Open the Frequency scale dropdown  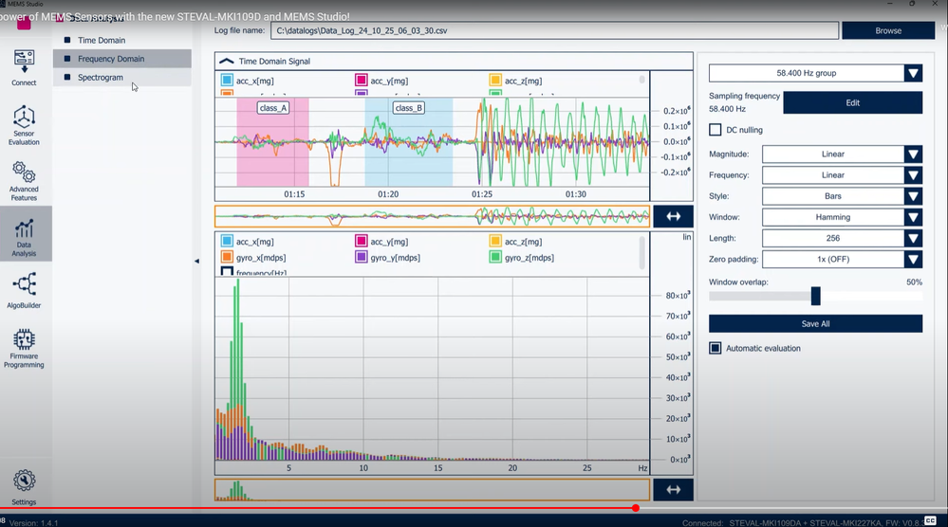tap(843, 175)
